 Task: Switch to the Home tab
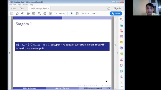[x=13, y=8]
